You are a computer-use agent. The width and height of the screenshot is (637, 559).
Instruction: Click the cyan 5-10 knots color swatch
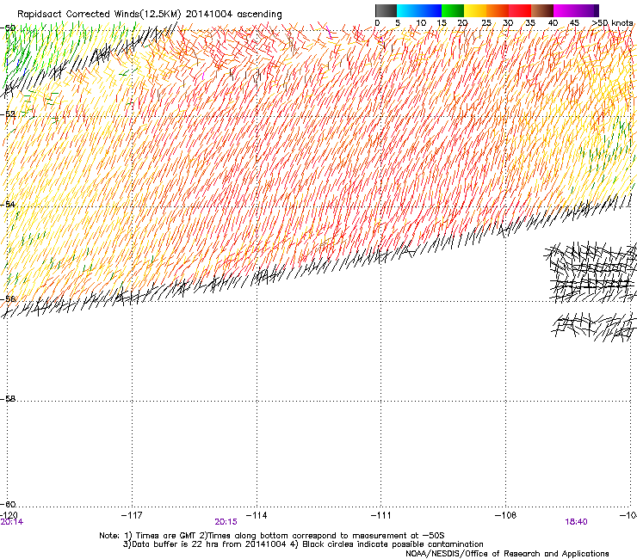point(408,10)
